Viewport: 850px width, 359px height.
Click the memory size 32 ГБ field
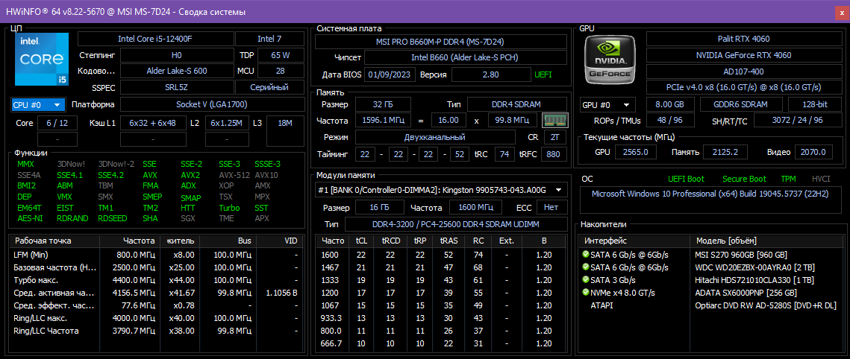(383, 104)
